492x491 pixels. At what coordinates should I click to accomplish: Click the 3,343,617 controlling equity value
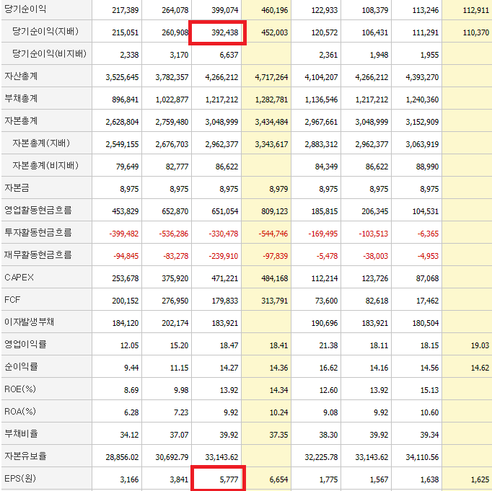271,144
